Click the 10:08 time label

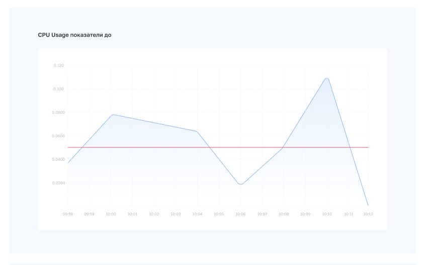pos(284,214)
